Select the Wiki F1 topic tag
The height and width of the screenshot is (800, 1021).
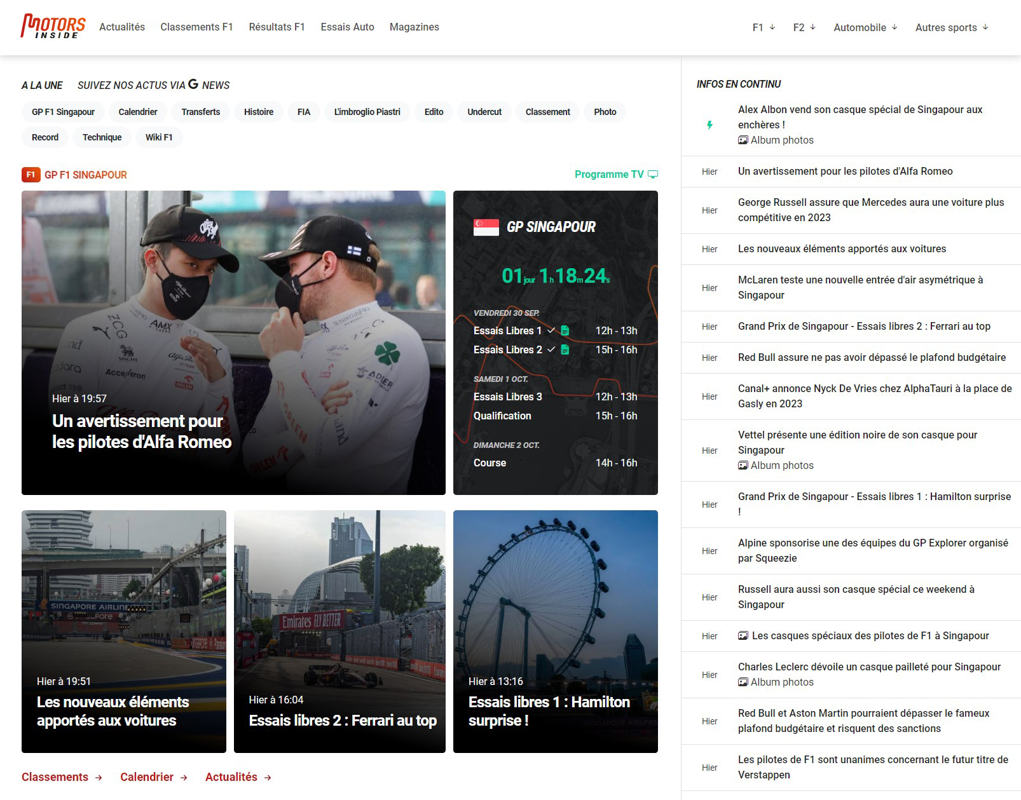159,137
